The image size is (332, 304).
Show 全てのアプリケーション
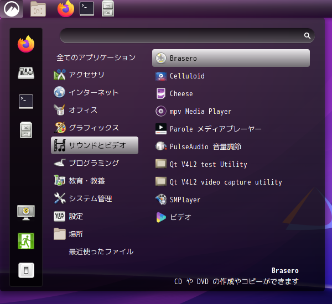pyautogui.click(x=95, y=57)
